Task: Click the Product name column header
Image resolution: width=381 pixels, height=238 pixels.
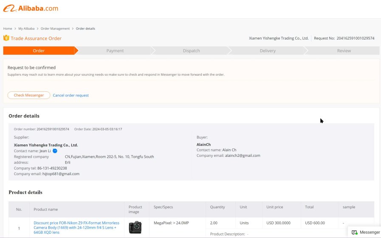Action: click(x=46, y=210)
